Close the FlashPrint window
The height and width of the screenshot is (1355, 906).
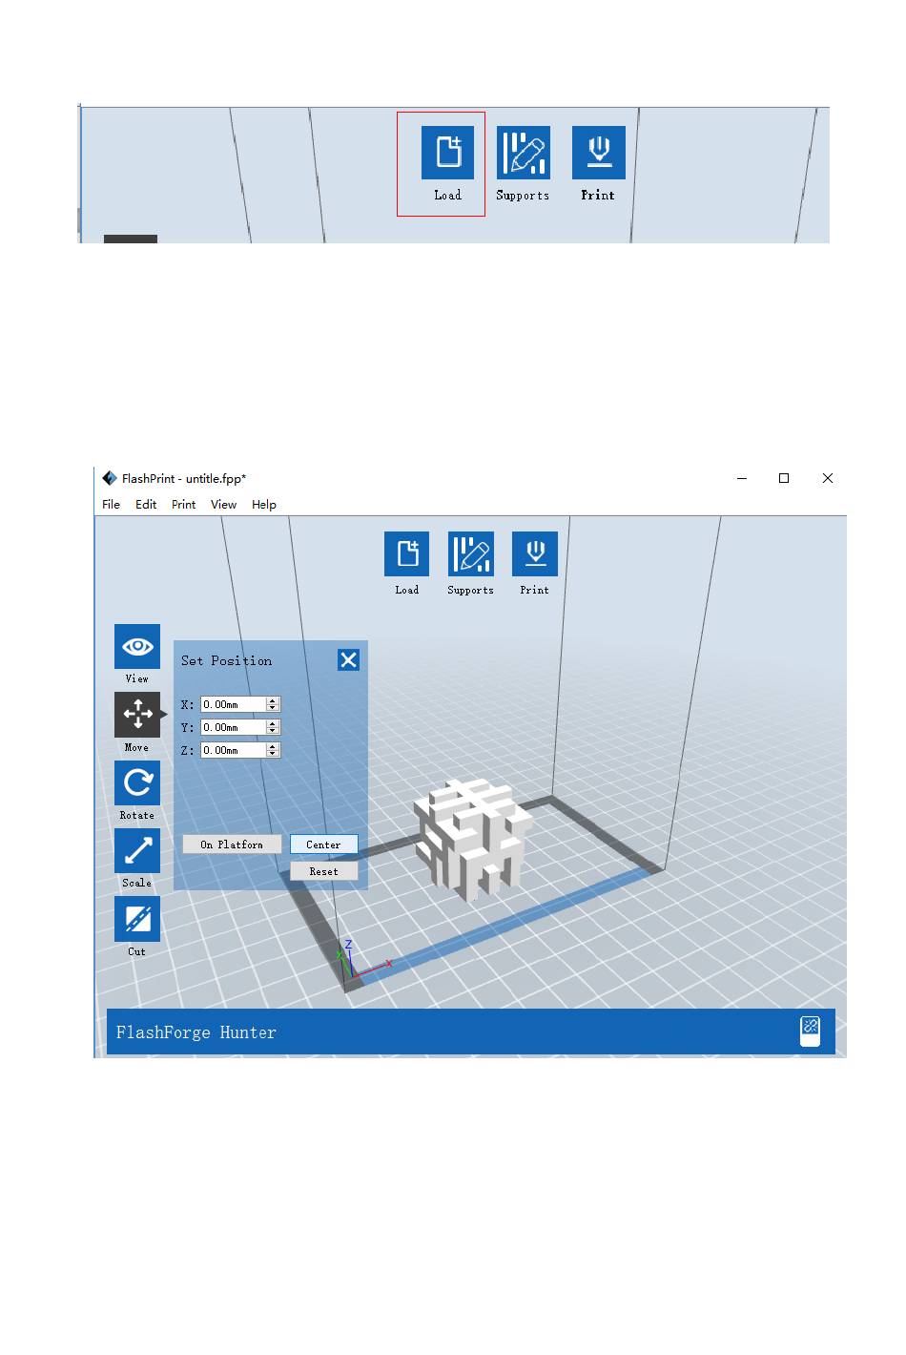(x=828, y=478)
